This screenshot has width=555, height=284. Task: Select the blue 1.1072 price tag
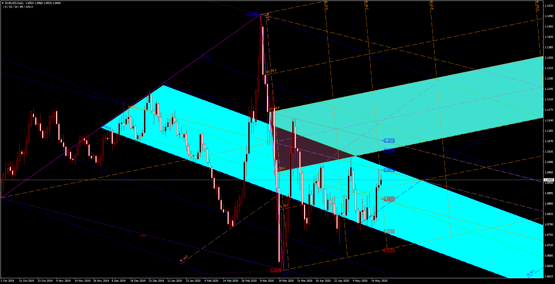[389, 141]
